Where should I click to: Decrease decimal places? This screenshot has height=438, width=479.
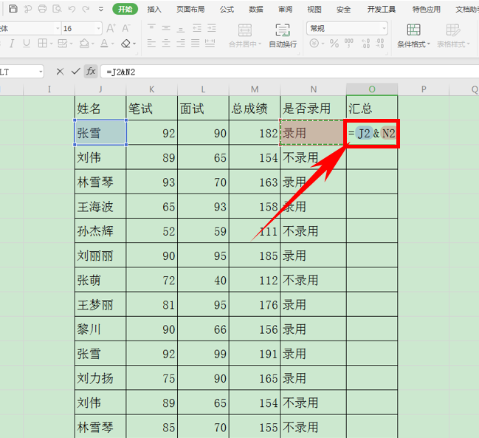[379, 44]
